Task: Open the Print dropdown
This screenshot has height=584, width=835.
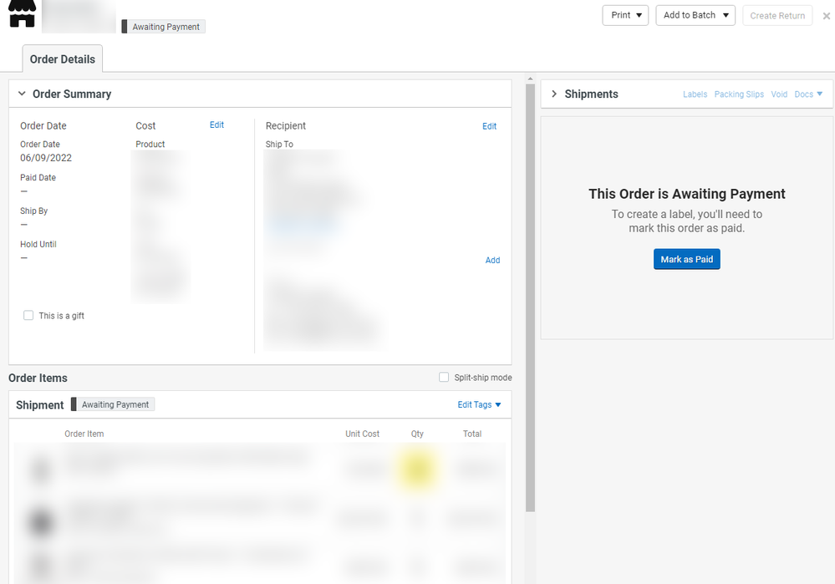Action: 625,15
